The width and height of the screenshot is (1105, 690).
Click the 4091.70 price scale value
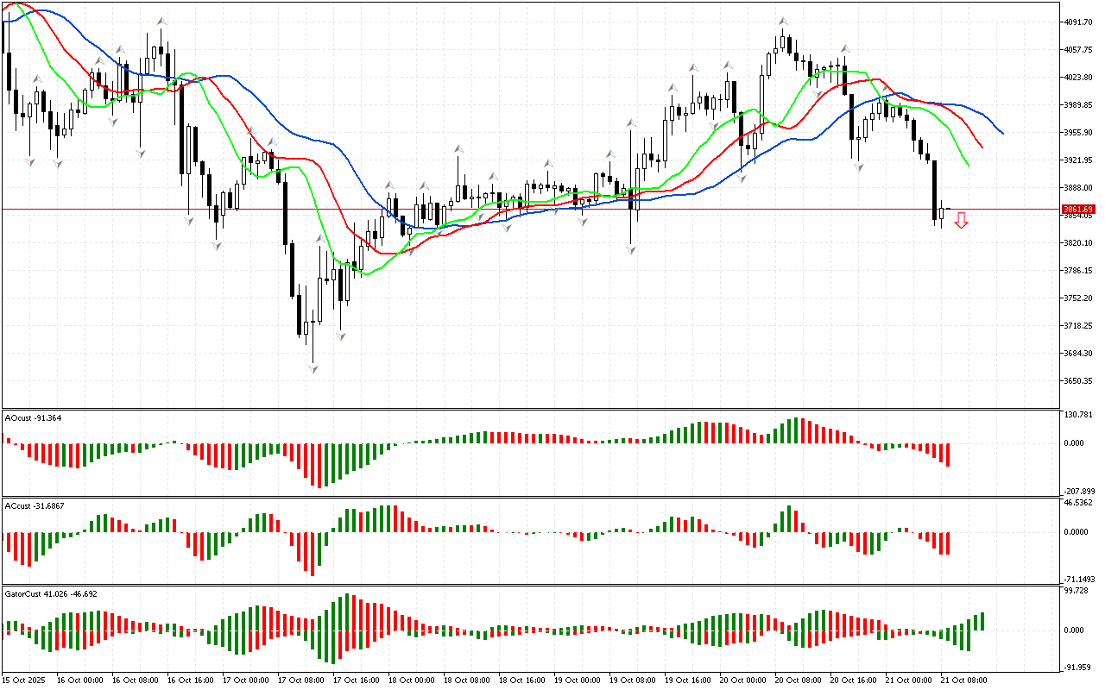pos(1080,22)
